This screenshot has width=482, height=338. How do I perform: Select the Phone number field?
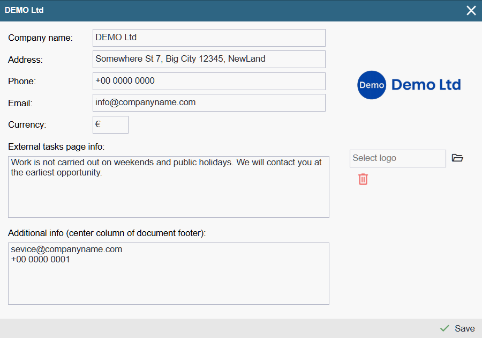[x=209, y=81]
